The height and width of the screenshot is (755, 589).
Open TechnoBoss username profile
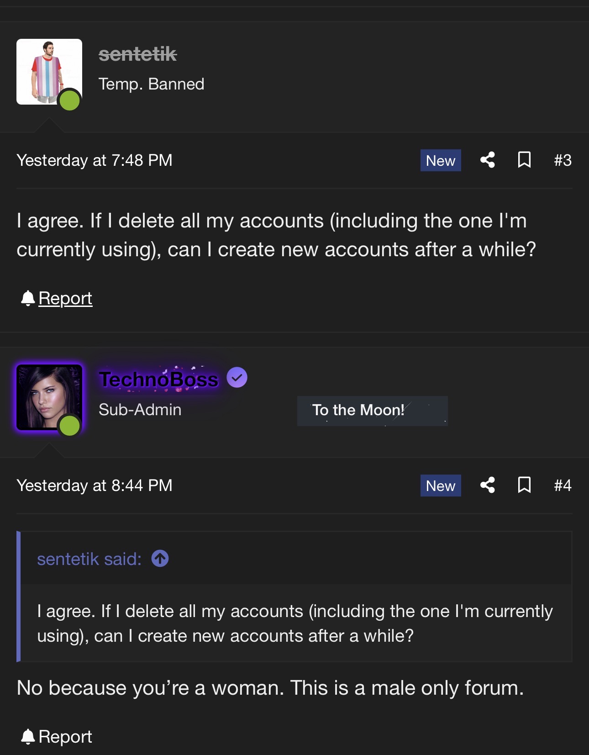pos(158,380)
